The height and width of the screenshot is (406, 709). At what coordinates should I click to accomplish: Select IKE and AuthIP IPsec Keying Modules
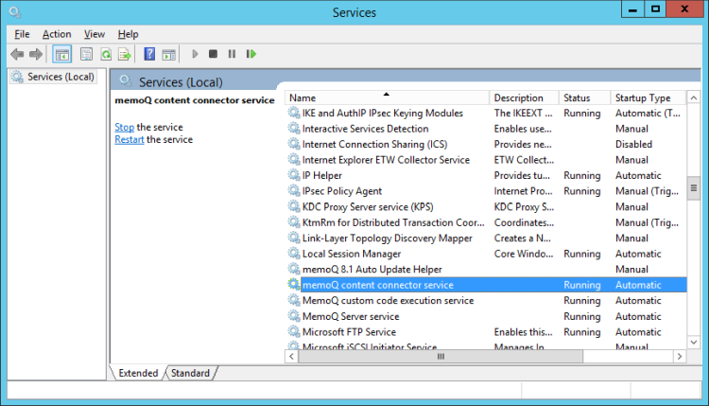tap(486, 114)
